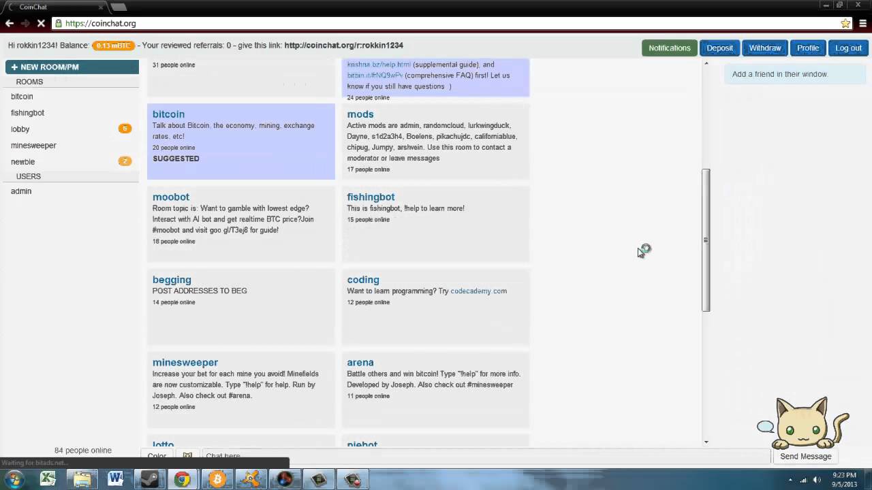Screen dimensions: 872x490
Task: Click the krishna.bz/help.html link
Action: coord(379,65)
